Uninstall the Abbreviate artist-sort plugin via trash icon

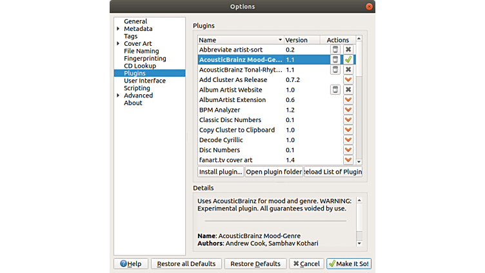335,50
